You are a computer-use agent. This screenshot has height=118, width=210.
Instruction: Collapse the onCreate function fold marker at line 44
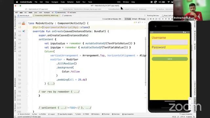(27, 31)
